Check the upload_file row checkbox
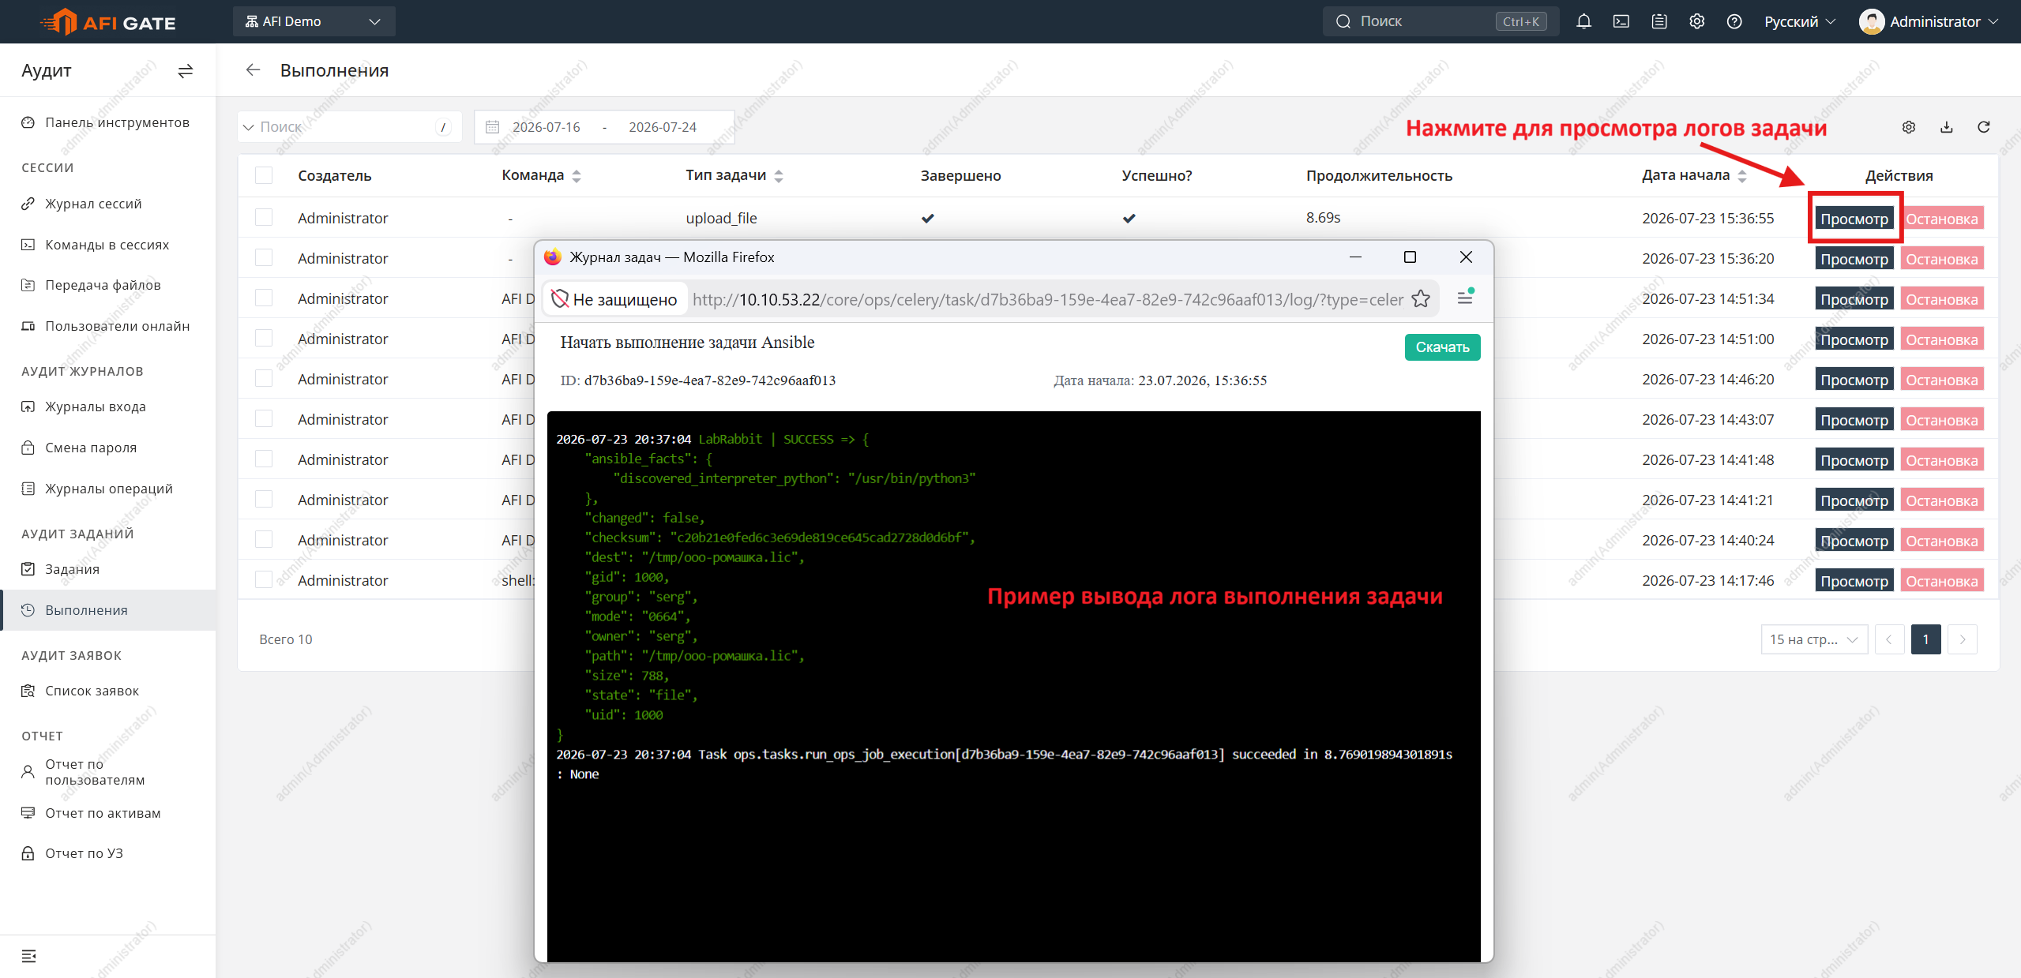 264,217
